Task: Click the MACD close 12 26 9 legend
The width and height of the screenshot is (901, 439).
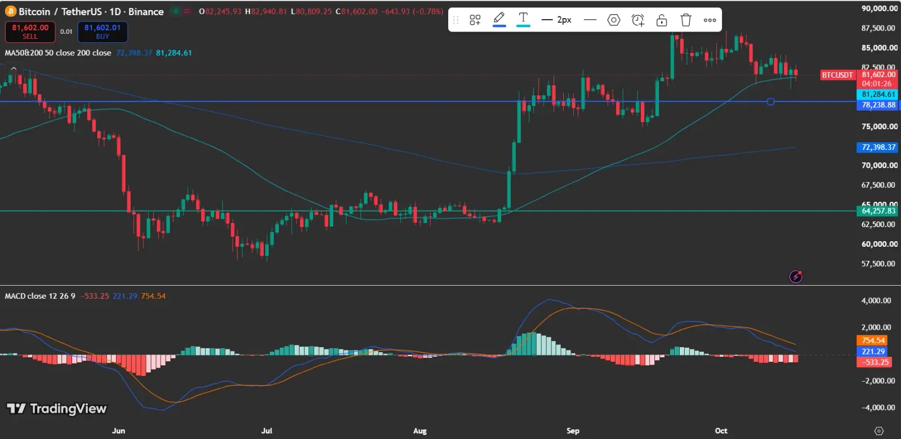Action: [x=40, y=296]
